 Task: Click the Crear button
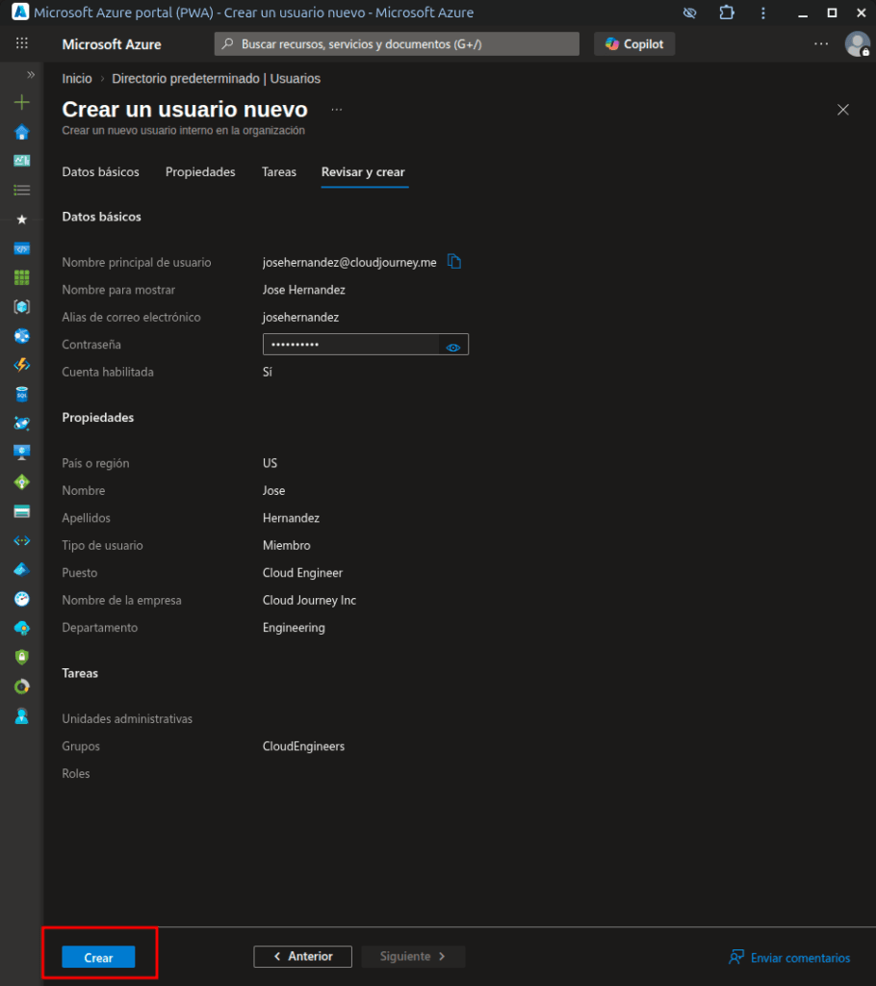[x=98, y=957]
